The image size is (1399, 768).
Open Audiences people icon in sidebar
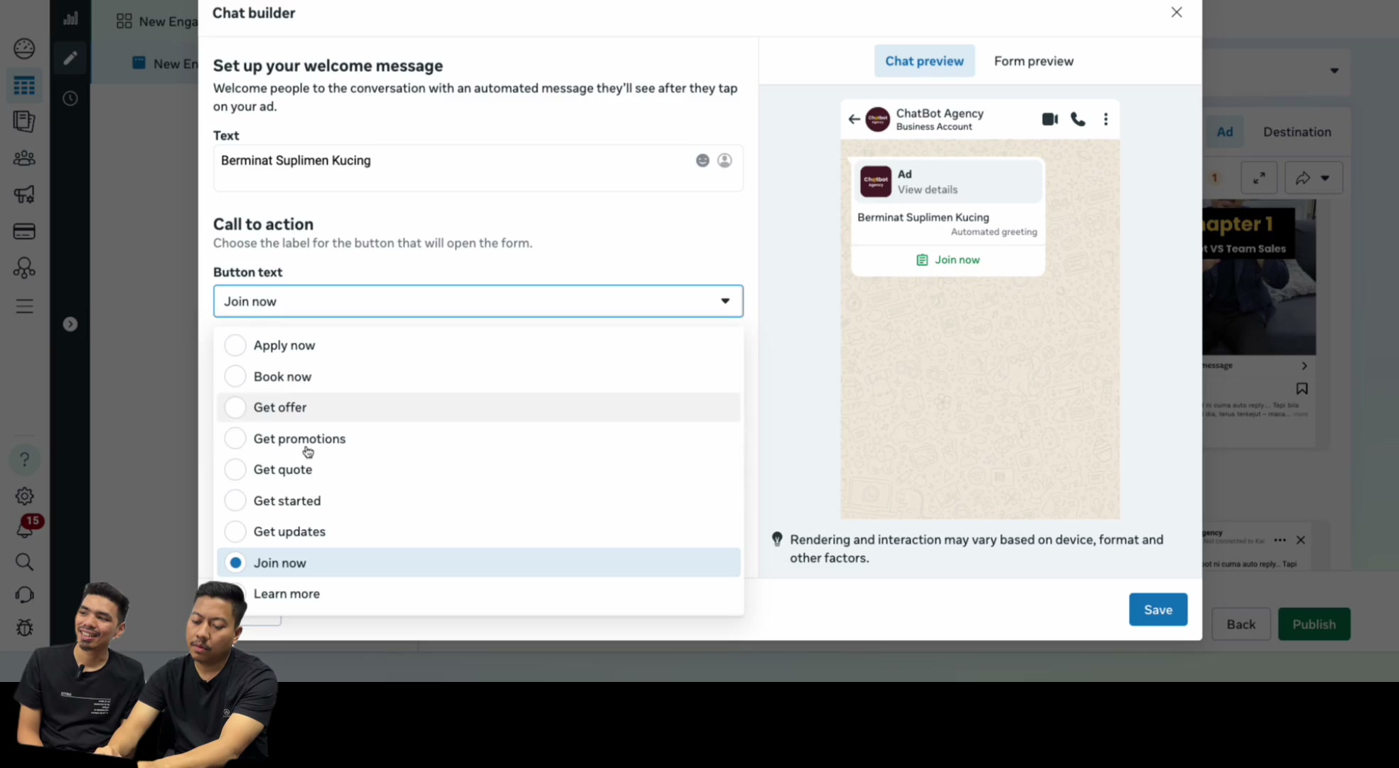click(24, 158)
